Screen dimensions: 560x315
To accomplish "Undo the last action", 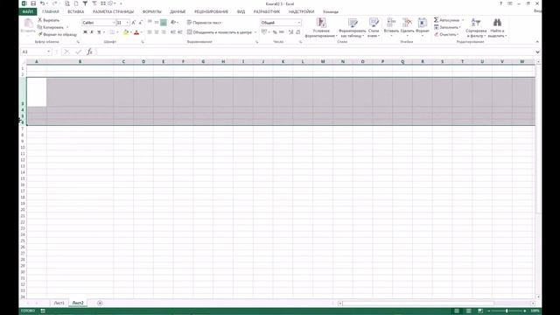I will [x=42, y=3].
